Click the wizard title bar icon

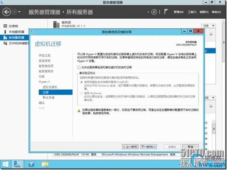click(32, 32)
